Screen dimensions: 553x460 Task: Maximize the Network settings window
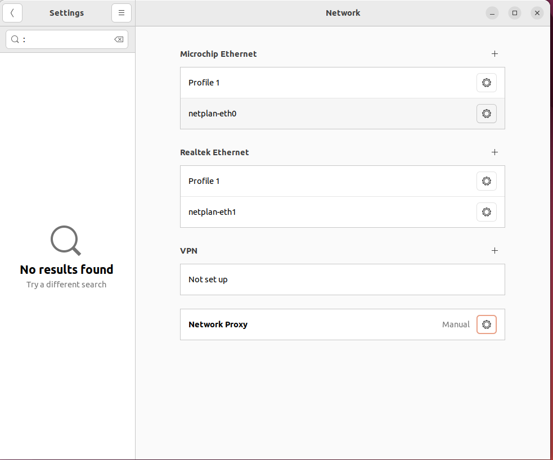point(515,13)
